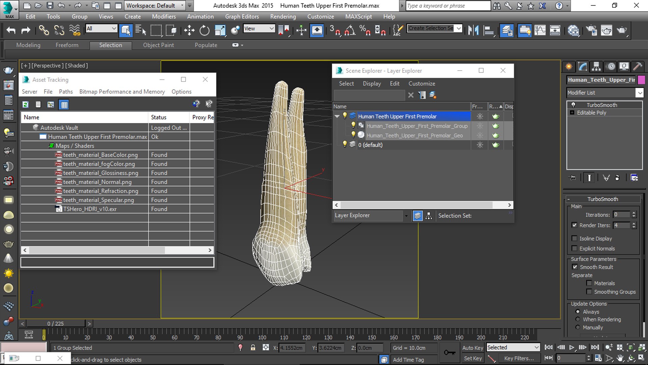Select the When Rendering radio option

(578, 319)
